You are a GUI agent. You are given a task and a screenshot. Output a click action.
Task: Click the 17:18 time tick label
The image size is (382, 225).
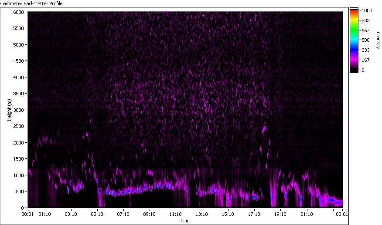254,214
